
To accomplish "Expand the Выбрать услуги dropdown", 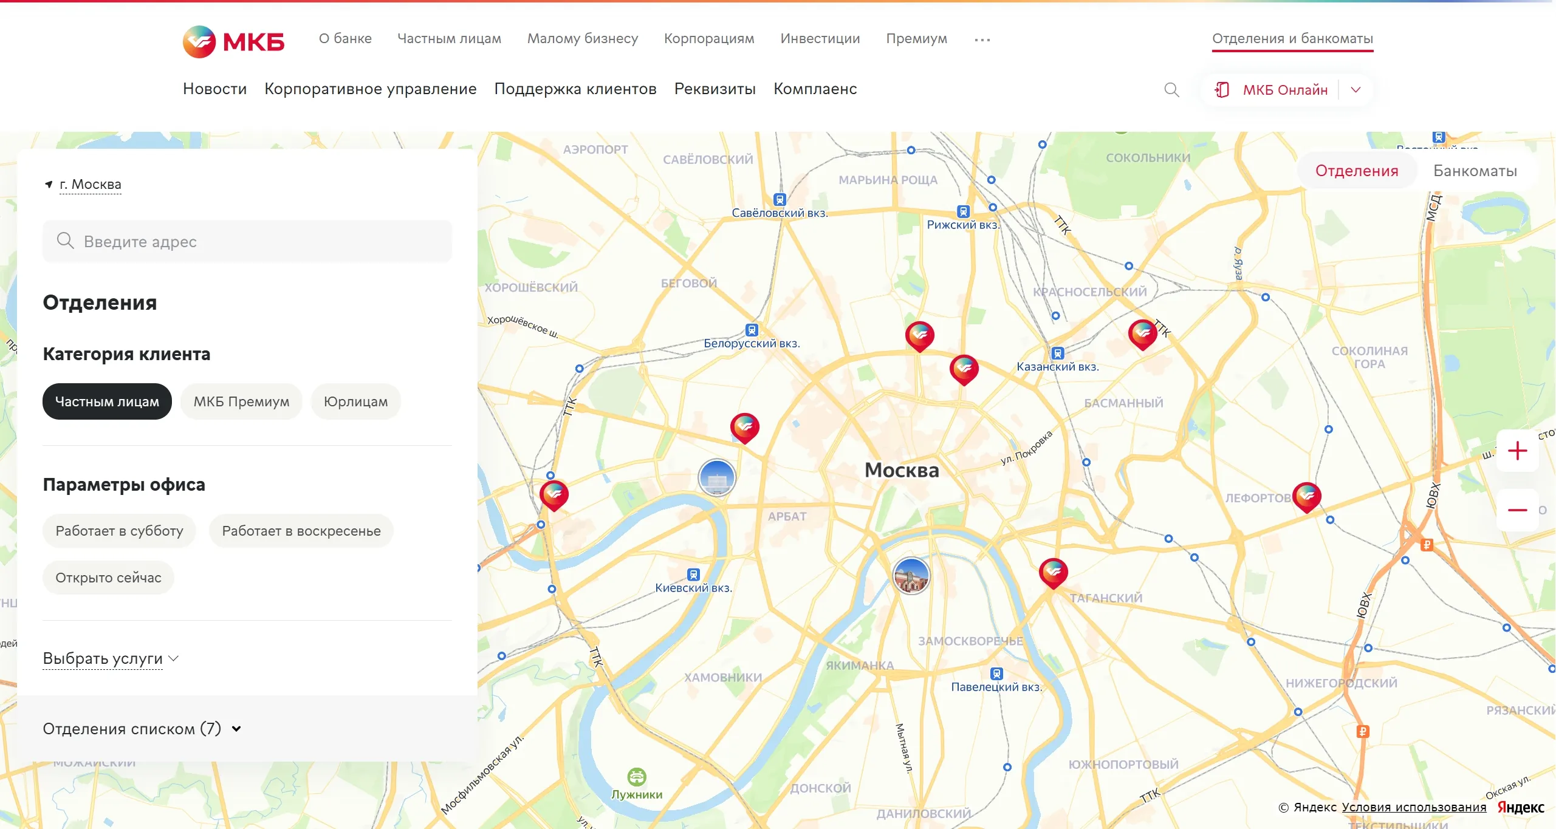I will (x=111, y=658).
